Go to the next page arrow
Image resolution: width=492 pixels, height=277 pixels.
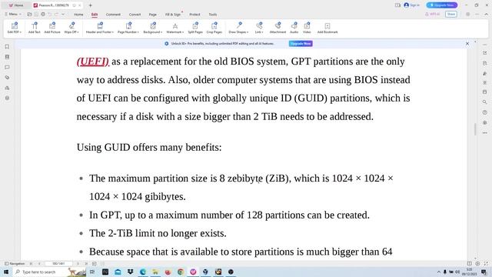pyautogui.click(x=78, y=263)
